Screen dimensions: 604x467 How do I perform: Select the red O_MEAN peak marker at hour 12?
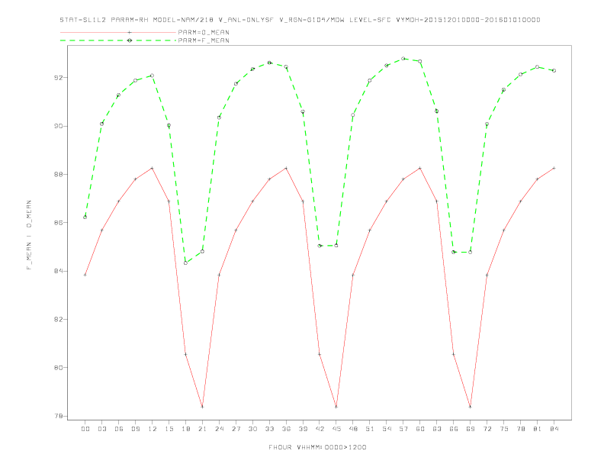[153, 168]
